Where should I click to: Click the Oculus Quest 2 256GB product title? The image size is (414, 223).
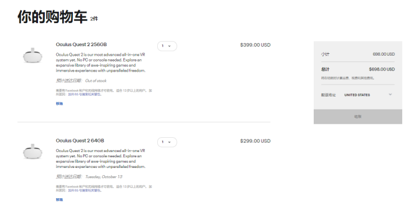click(x=81, y=44)
